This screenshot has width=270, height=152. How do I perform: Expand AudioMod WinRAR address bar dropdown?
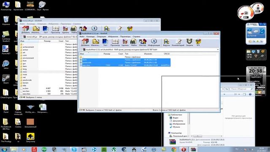coord(218,50)
